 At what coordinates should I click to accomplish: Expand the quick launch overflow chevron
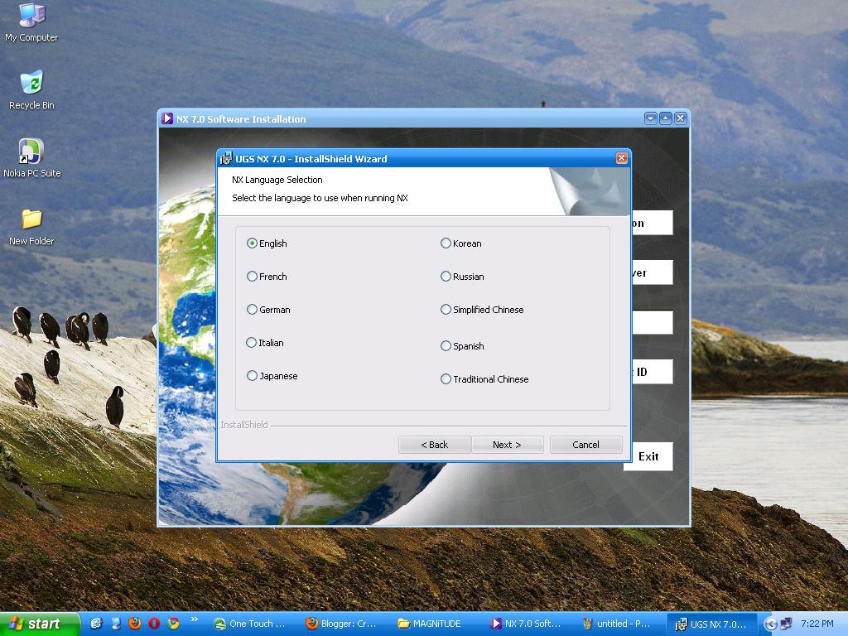pyautogui.click(x=194, y=619)
